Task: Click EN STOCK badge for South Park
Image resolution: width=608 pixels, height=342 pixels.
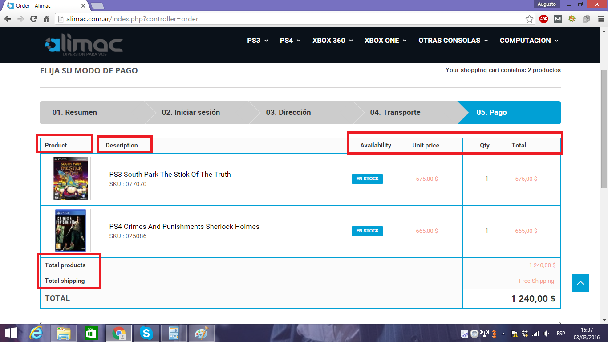Action: tap(367, 179)
